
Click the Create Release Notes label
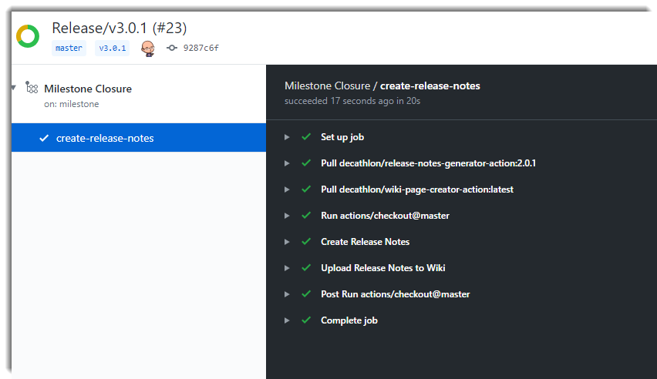pos(365,242)
